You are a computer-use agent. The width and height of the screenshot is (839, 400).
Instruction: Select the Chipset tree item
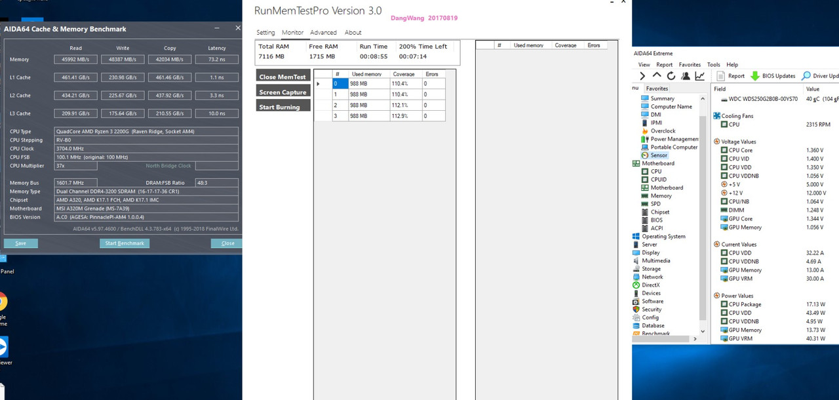[x=655, y=212]
